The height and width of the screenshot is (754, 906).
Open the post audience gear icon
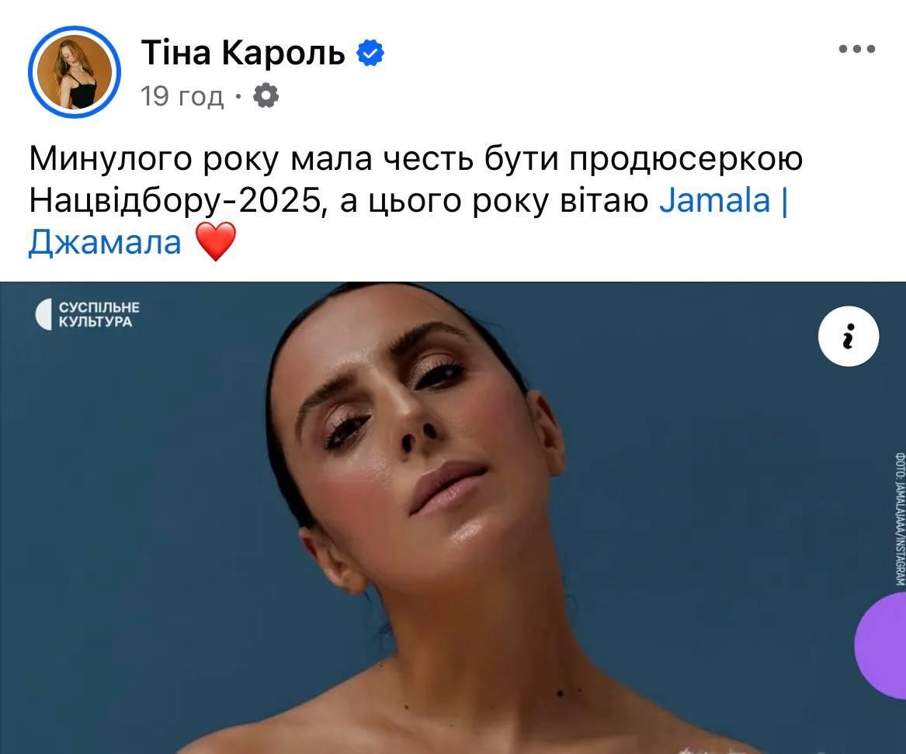click(x=266, y=95)
